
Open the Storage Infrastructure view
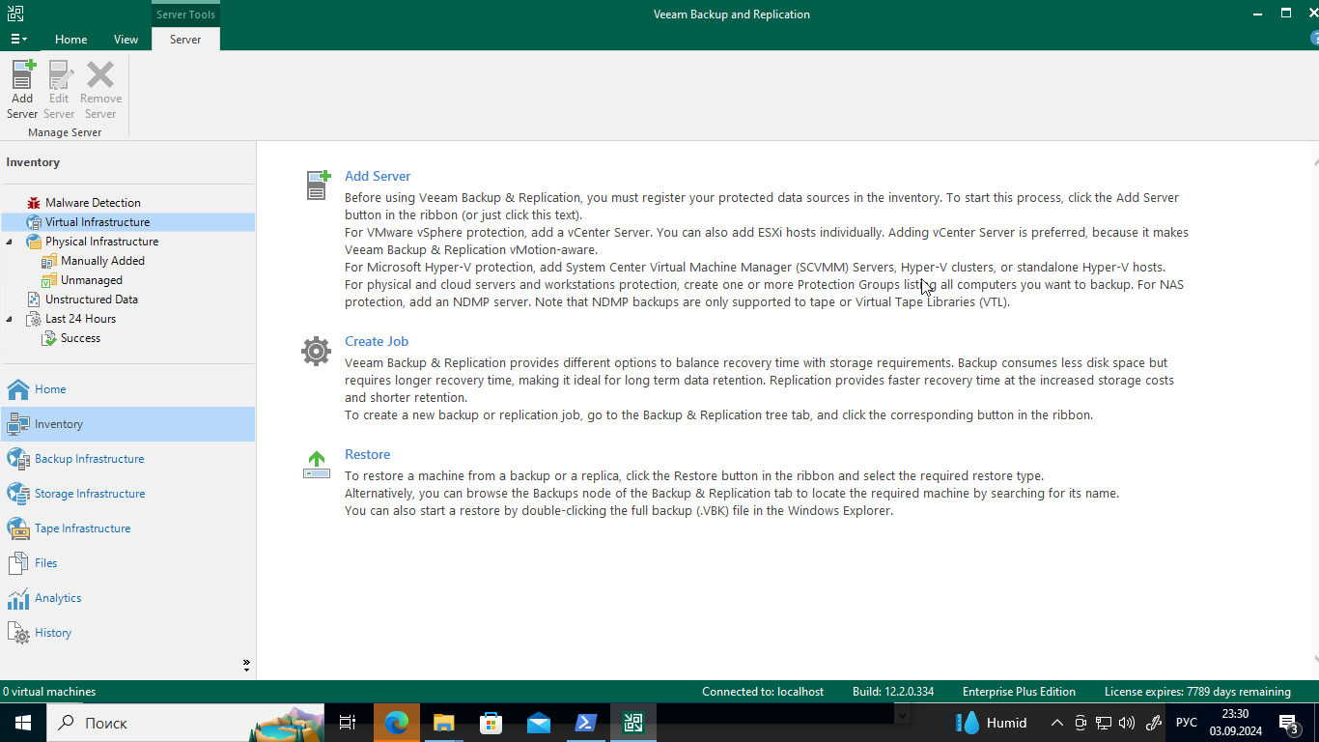pyautogui.click(x=127, y=494)
